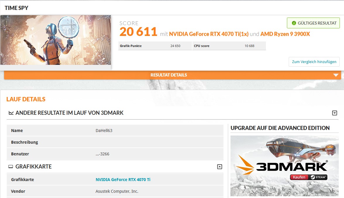Click the Vendor row label

click(18, 191)
